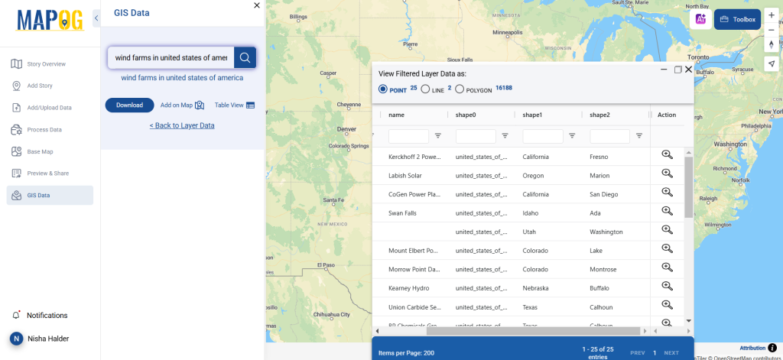
Task: Click the horizontal scrollbar left arrow
Action: pyautogui.click(x=377, y=331)
